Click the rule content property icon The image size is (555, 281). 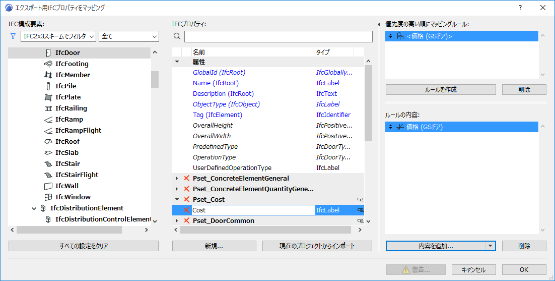(x=400, y=127)
